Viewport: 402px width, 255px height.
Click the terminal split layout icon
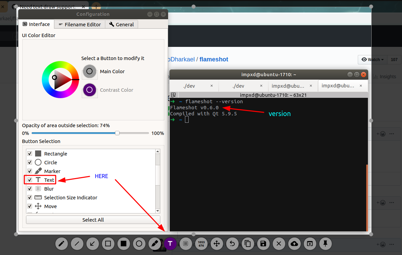tap(173, 95)
